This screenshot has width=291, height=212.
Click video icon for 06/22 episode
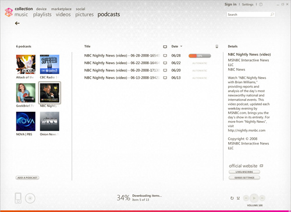coord(165,63)
